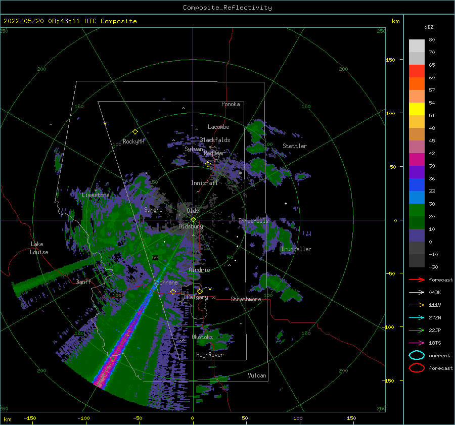Click the Ponoka city label
This screenshot has height=425, width=455.
[231, 104]
